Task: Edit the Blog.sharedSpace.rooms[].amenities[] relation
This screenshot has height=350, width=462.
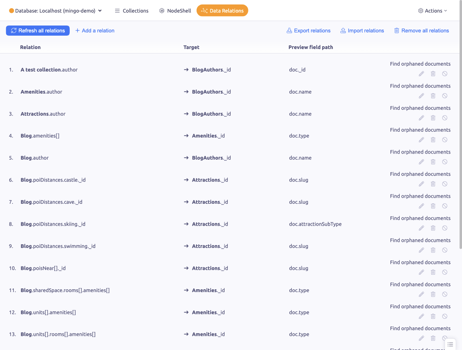Action: coord(421,294)
